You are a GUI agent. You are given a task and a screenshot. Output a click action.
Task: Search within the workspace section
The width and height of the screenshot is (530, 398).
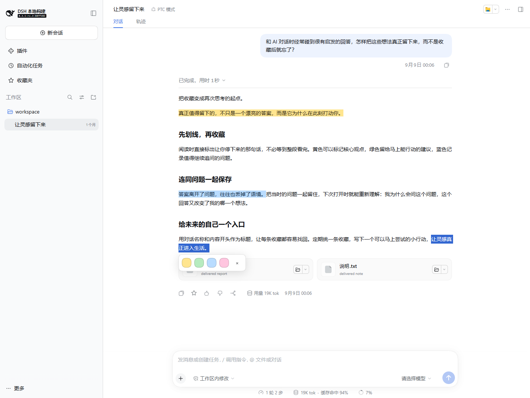[x=70, y=97]
